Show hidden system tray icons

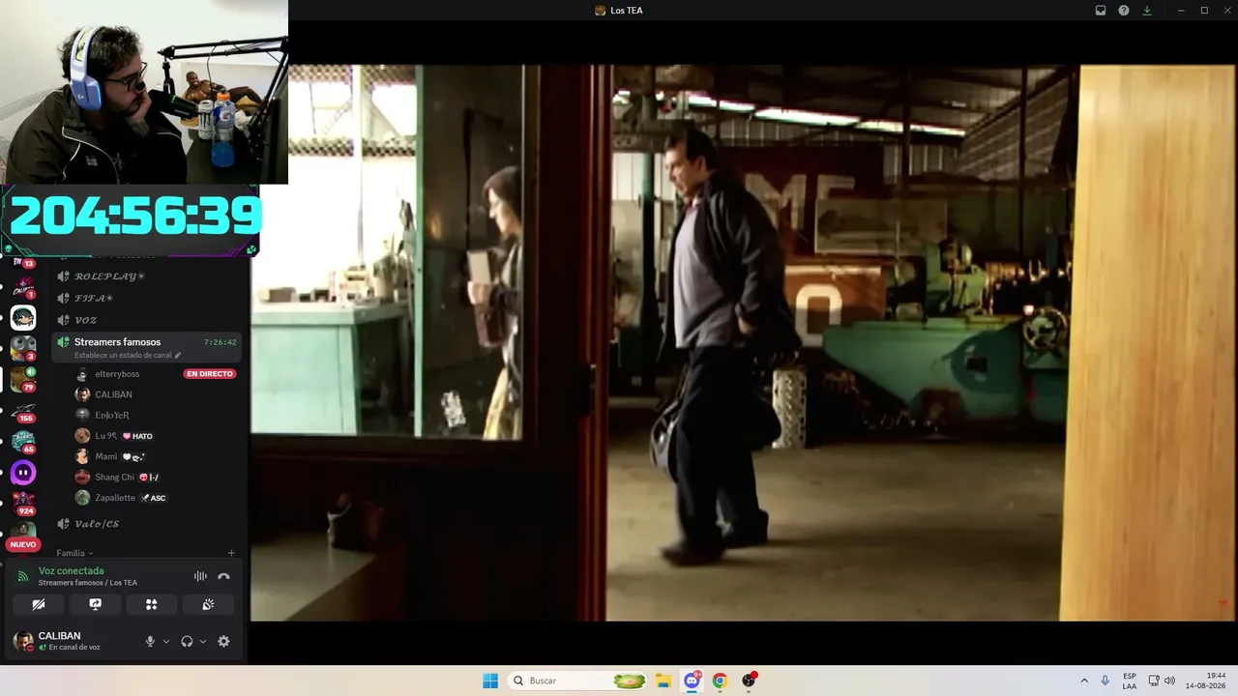(1084, 681)
